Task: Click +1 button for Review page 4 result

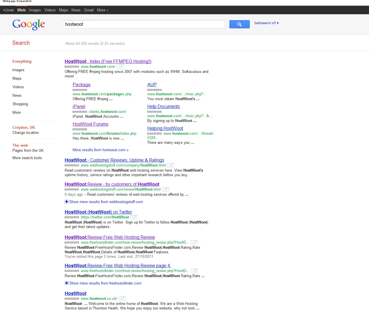Action: tap(194, 271)
